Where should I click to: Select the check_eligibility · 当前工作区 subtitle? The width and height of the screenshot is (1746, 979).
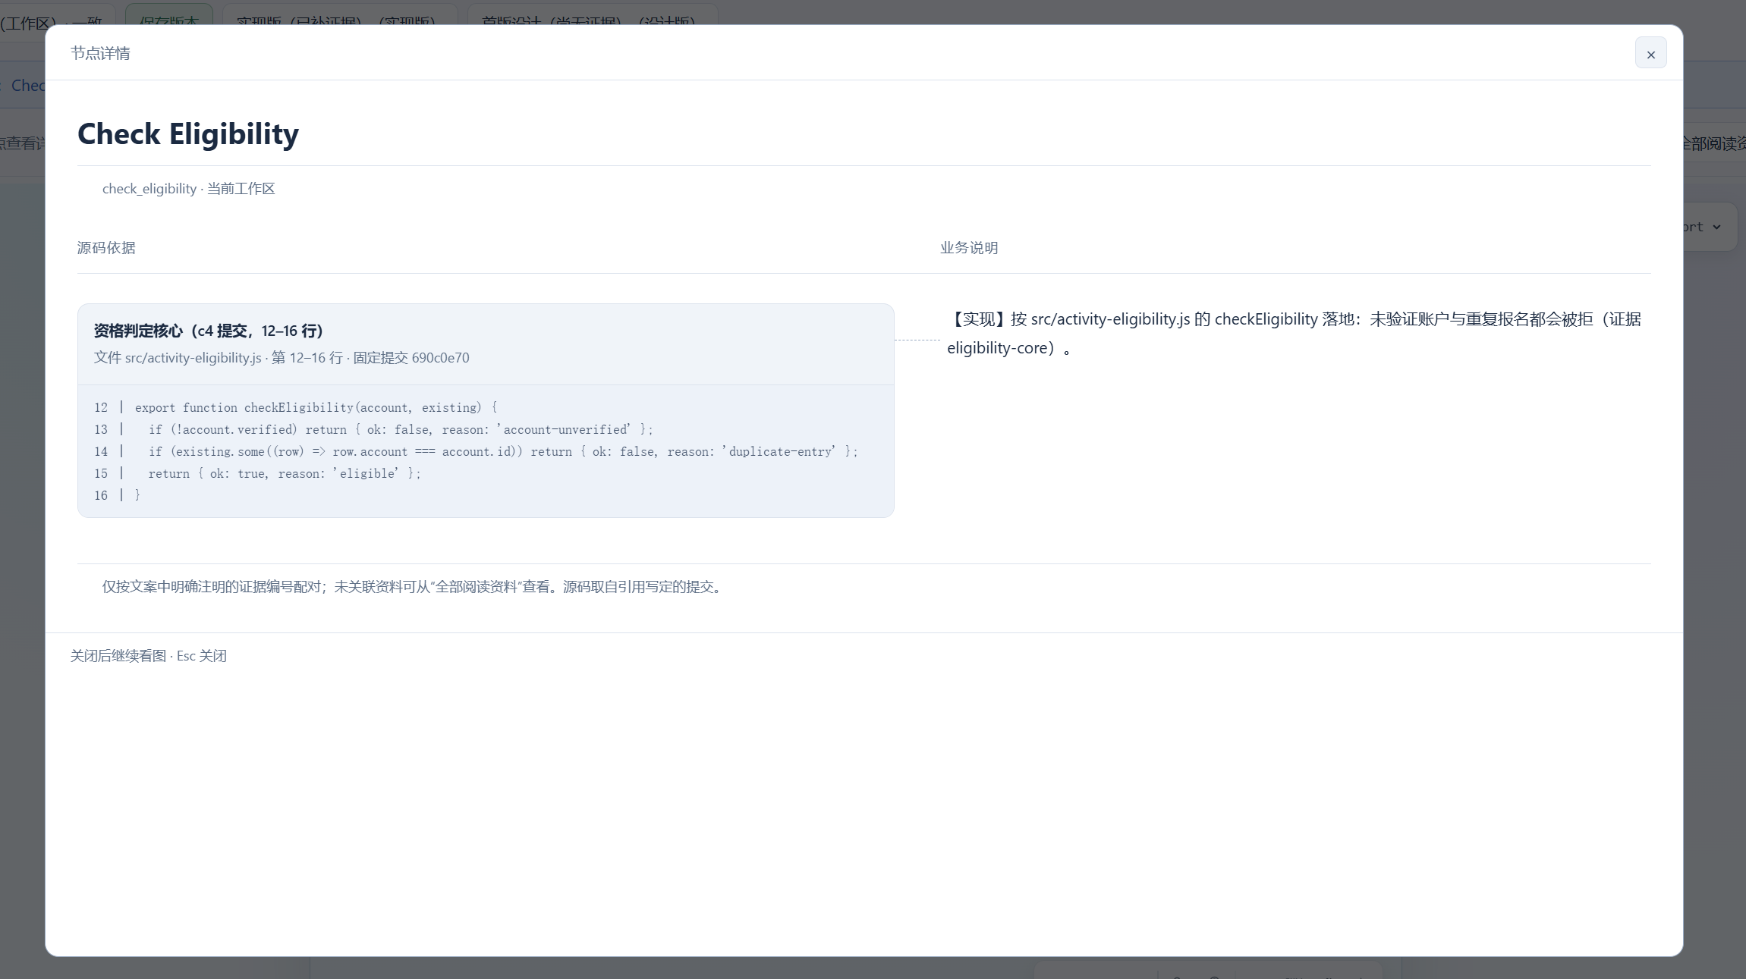tap(188, 189)
